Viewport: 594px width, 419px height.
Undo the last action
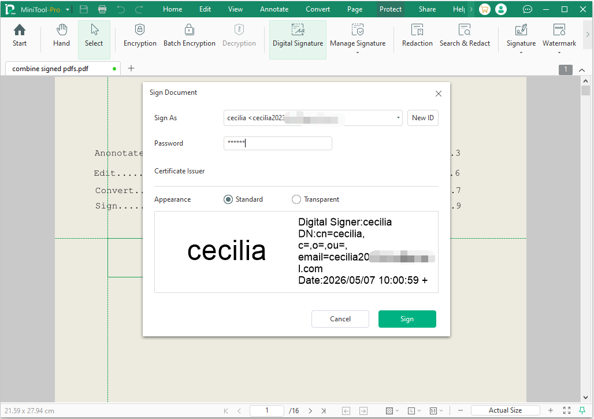[x=121, y=9]
